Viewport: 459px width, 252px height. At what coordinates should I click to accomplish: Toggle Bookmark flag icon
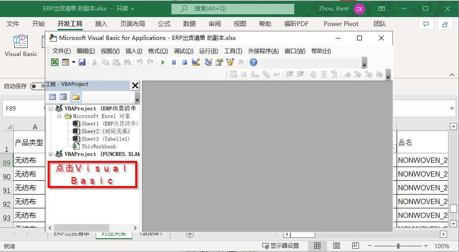[x=347, y=75]
